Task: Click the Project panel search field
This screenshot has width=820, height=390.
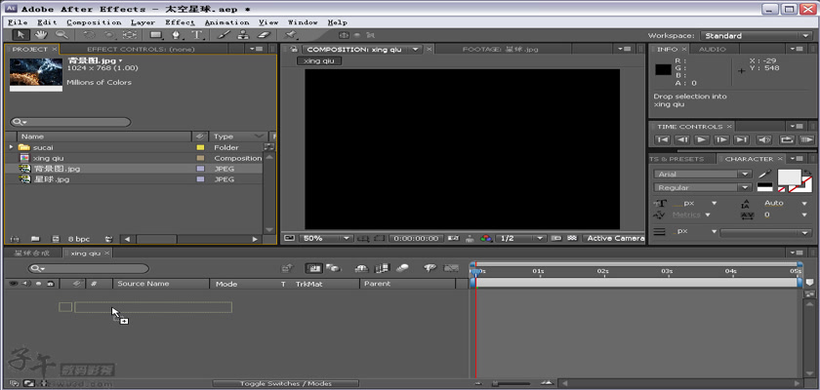Action: [70, 122]
